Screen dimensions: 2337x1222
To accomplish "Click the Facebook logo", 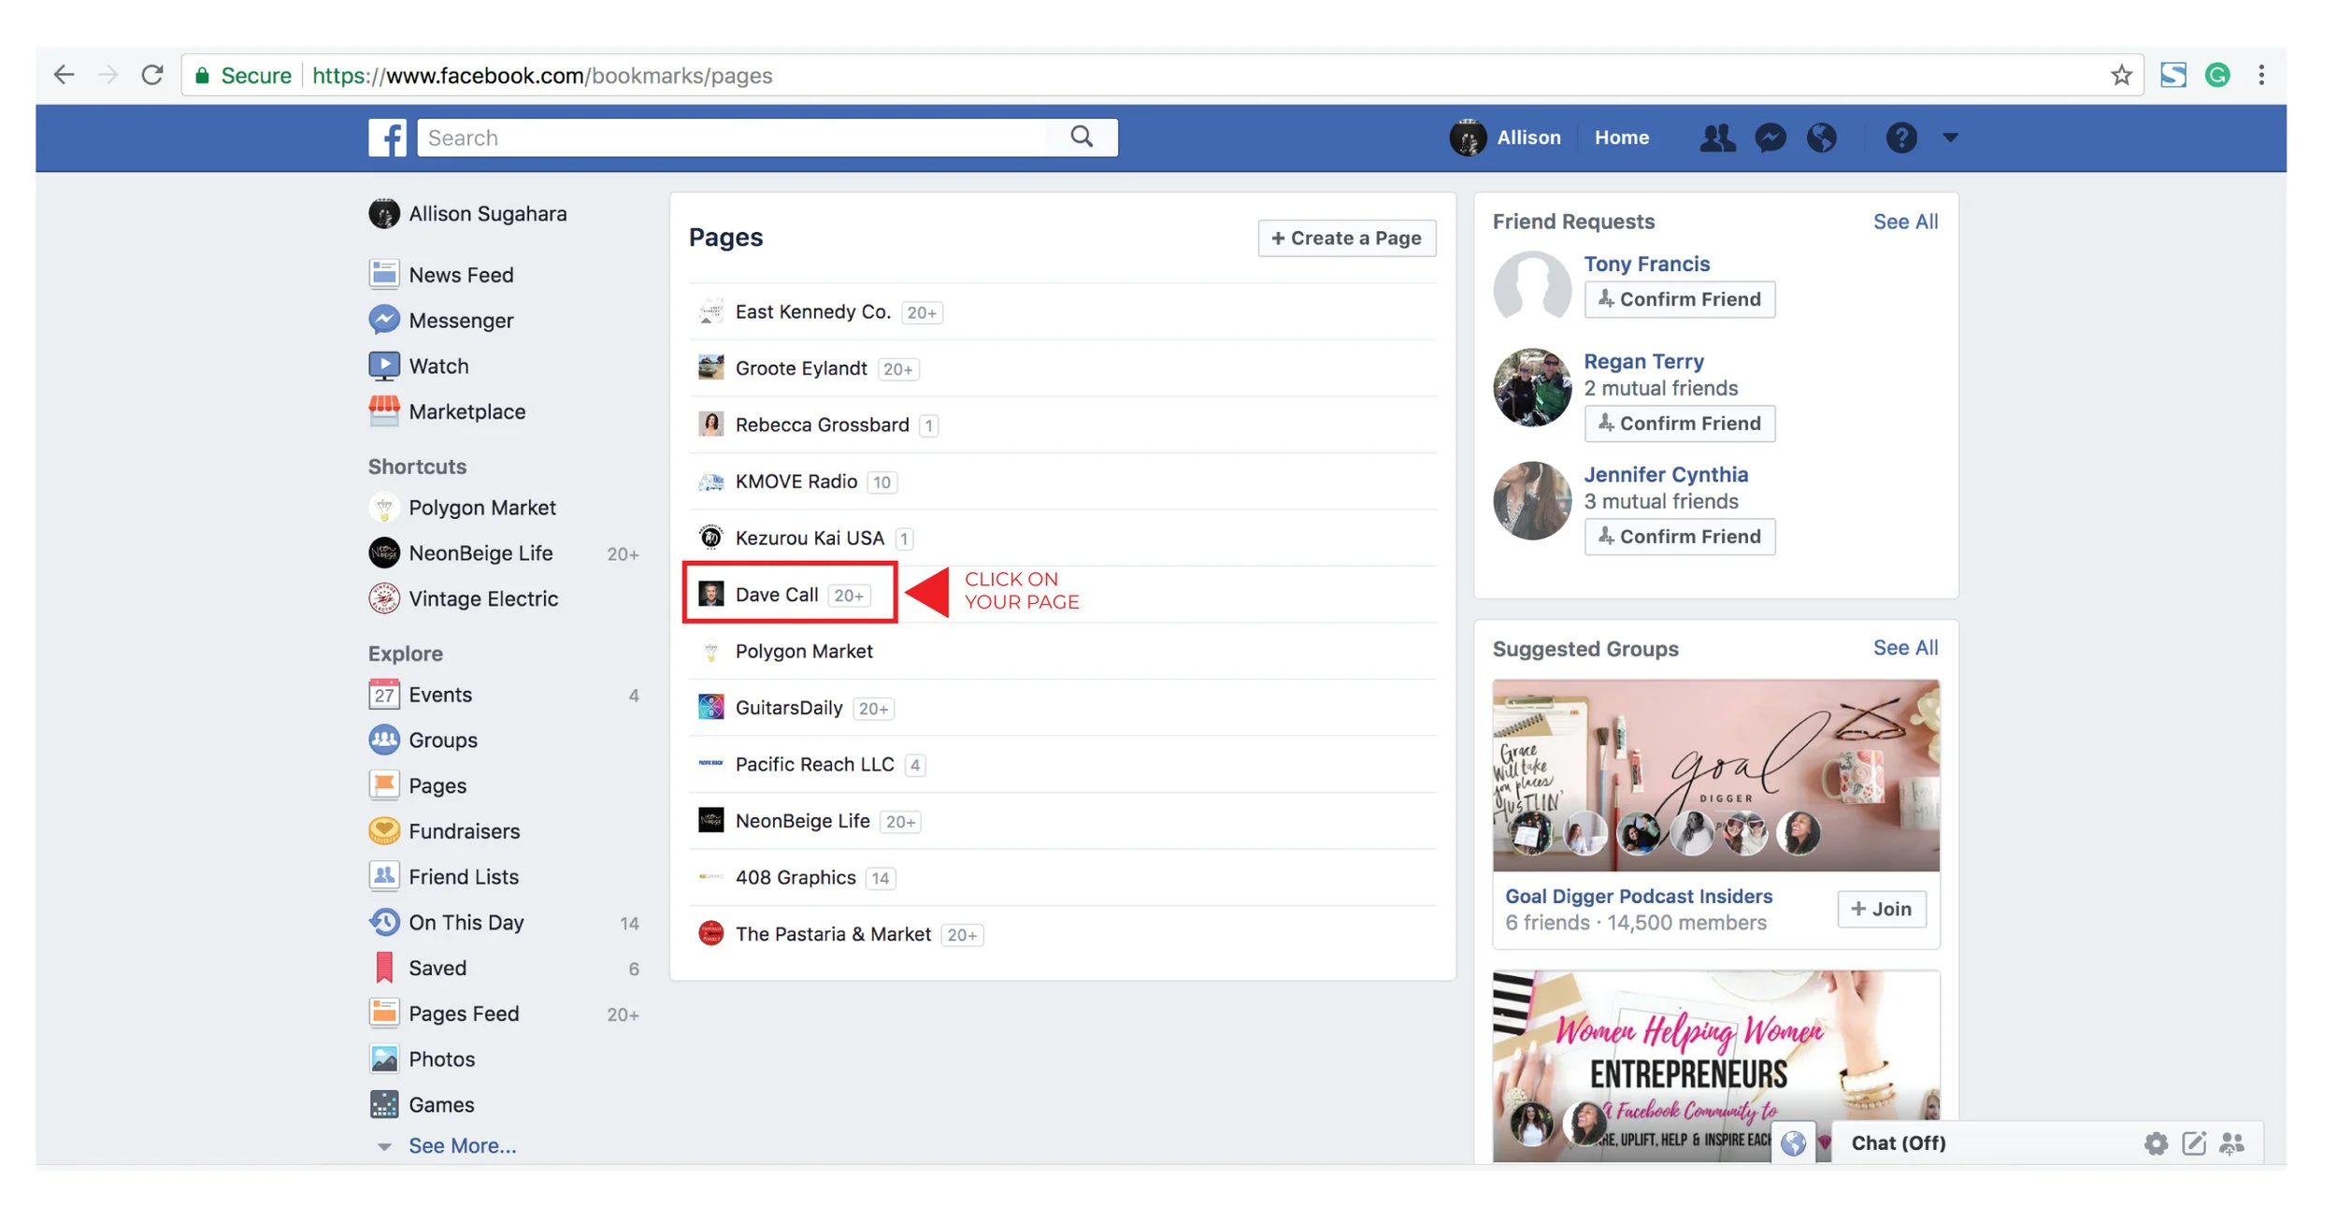I will tap(386, 137).
